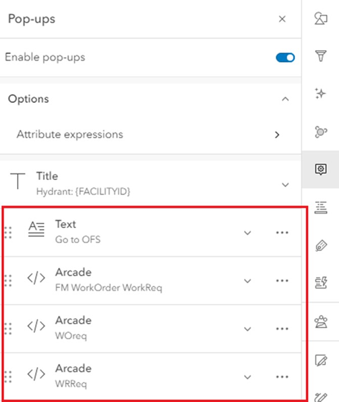Expand the Arcade WOreq element chevron
This screenshot has height=402, width=339.
pyautogui.click(x=247, y=329)
